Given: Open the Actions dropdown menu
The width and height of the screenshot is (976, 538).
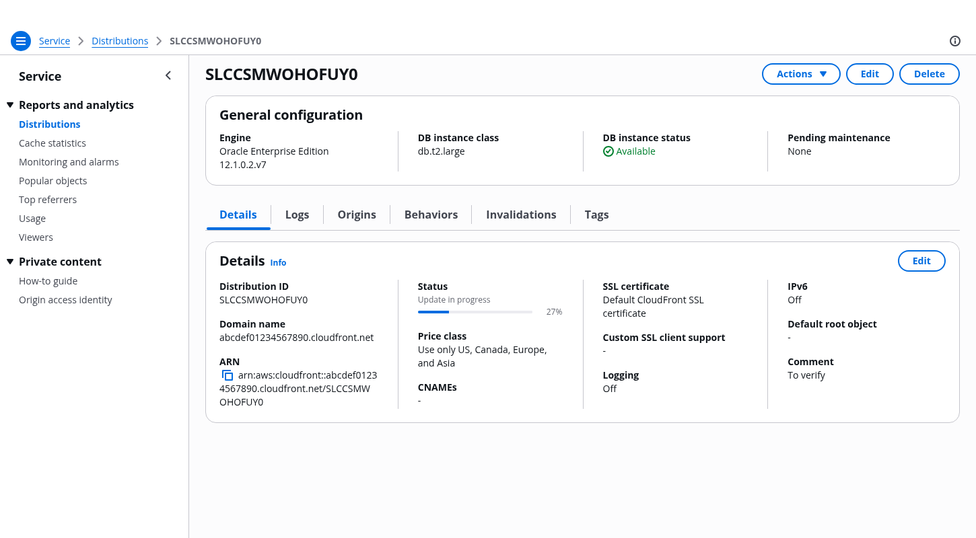Looking at the screenshot, I should pos(800,74).
